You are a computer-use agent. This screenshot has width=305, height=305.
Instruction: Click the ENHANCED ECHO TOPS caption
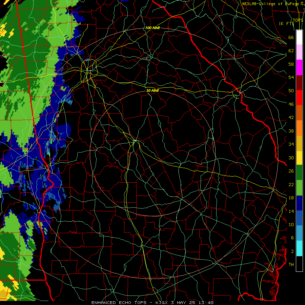[x=120, y=303]
